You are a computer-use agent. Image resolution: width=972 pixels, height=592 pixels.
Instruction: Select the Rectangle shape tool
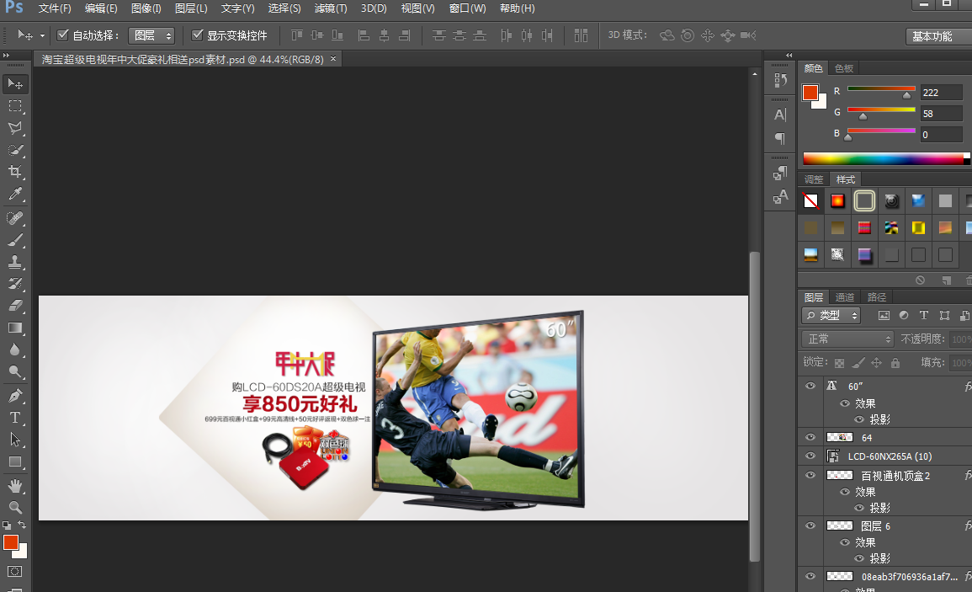pos(15,461)
